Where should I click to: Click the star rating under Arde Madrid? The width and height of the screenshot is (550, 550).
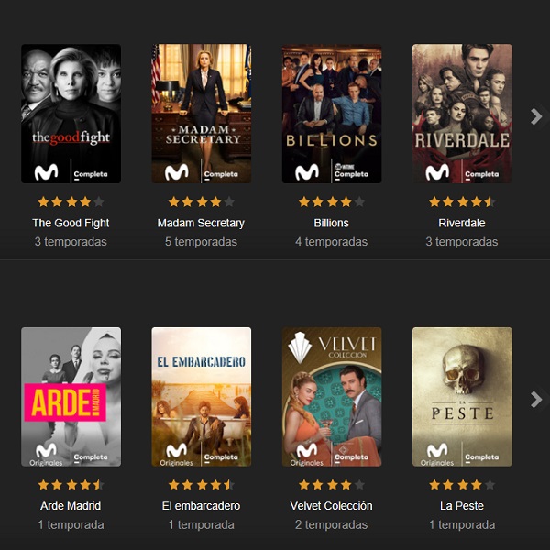pos(71,485)
